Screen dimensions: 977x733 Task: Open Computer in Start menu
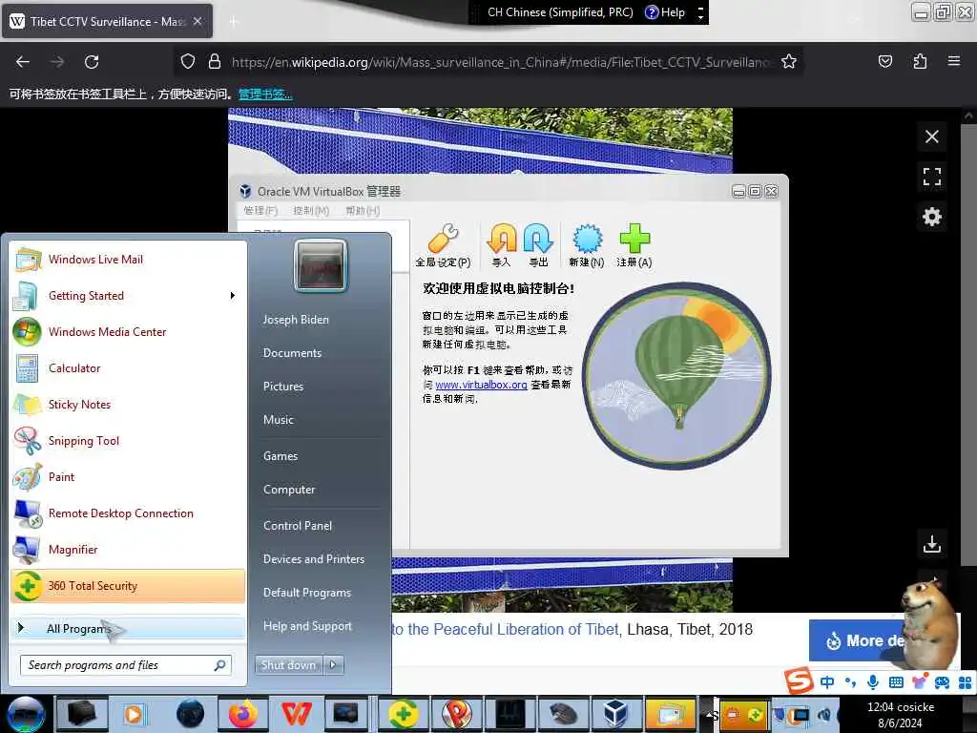[288, 490]
